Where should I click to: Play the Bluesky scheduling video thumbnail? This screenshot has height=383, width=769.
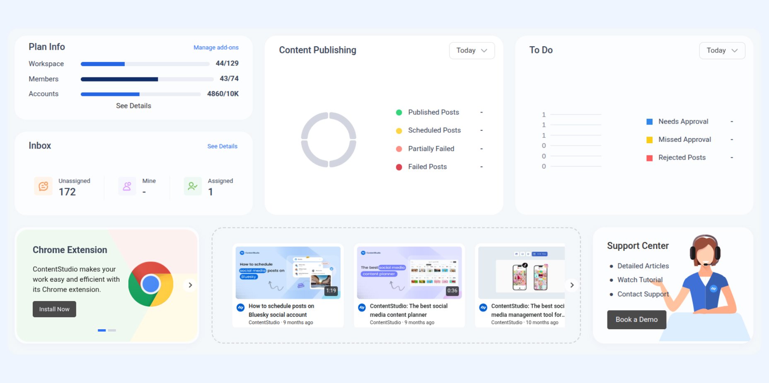[x=288, y=271]
